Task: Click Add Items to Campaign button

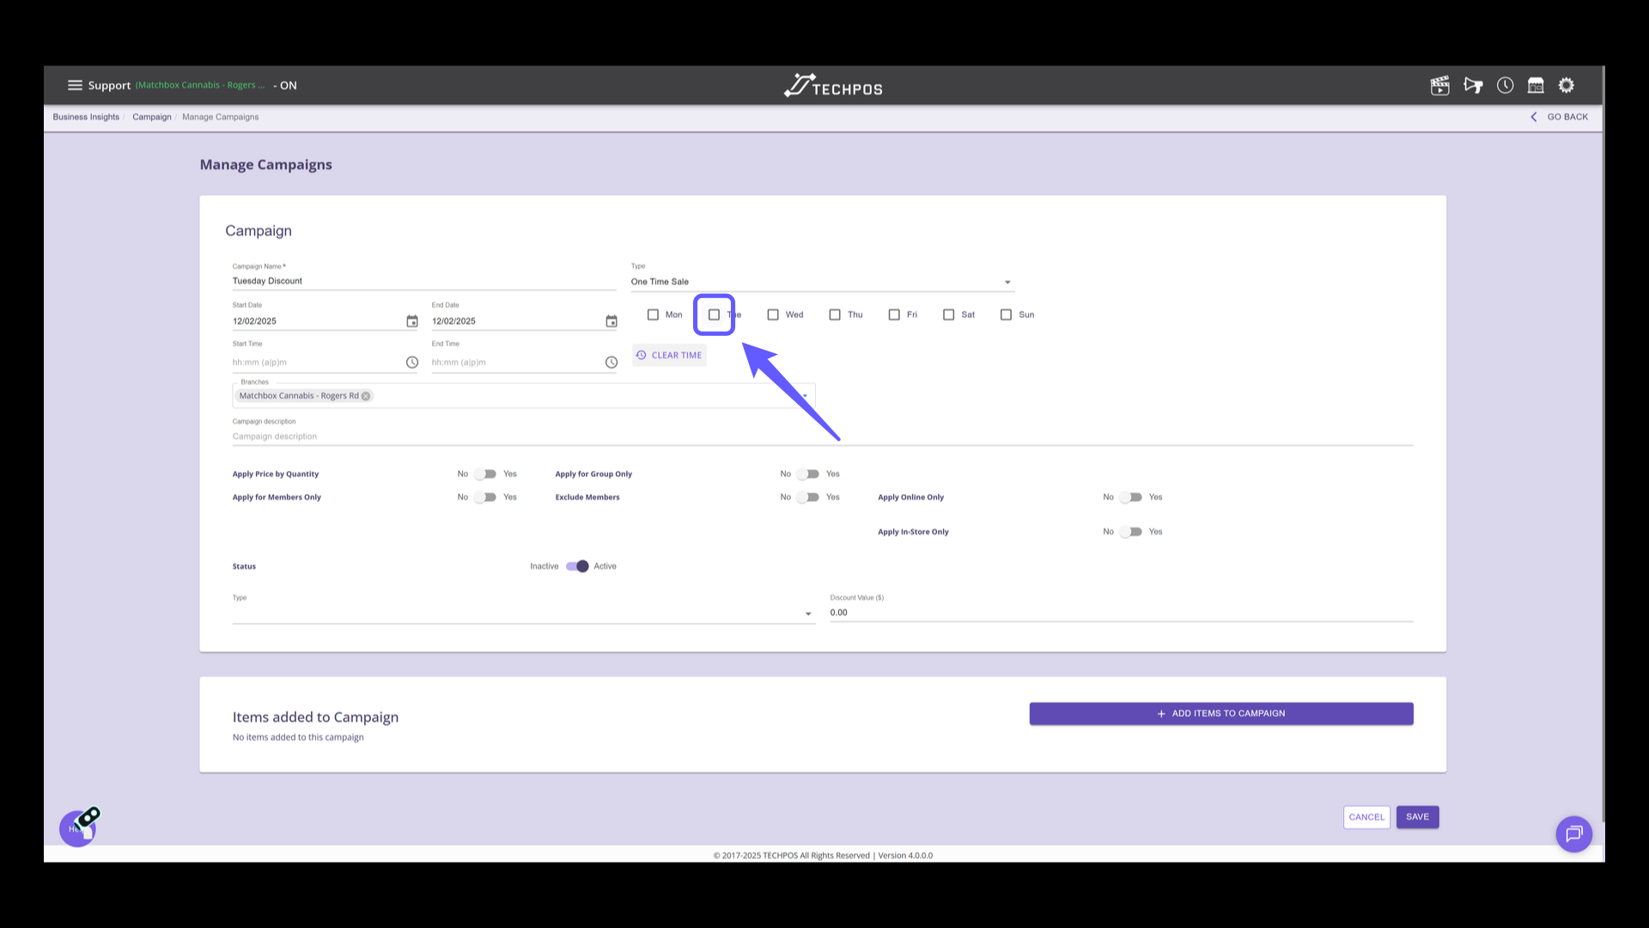Action: 1220,713
